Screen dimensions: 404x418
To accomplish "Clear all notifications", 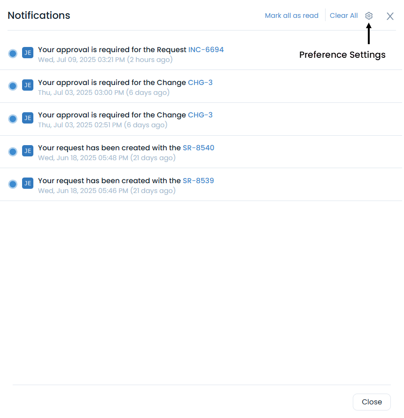I will (x=343, y=15).
